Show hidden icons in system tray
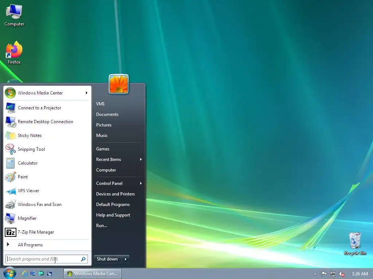Screen dimensions: 373x279 [315, 274]
